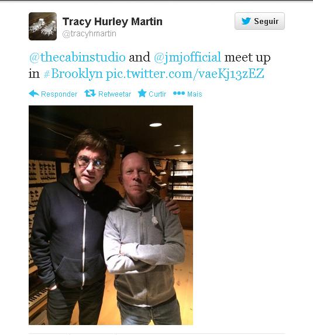Click the star favorite icon
Image resolution: width=313 pixels, height=335 pixels.
[142, 93]
